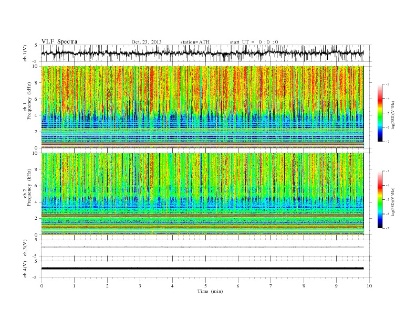
Task: Click the ch.2 spectrogram "2" kHz tick
Action: 37,219
